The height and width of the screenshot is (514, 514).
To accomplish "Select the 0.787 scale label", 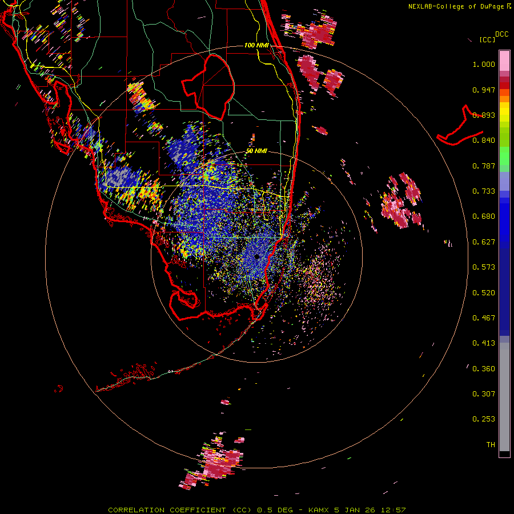I will [484, 166].
